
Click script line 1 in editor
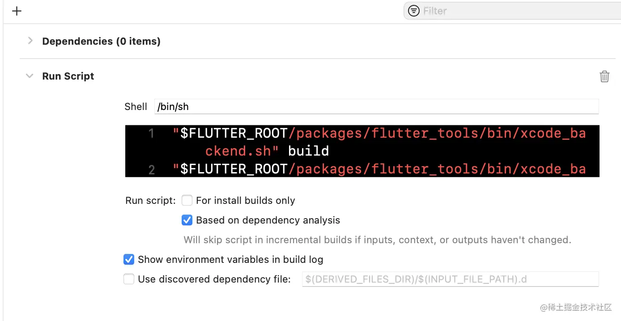click(x=379, y=133)
